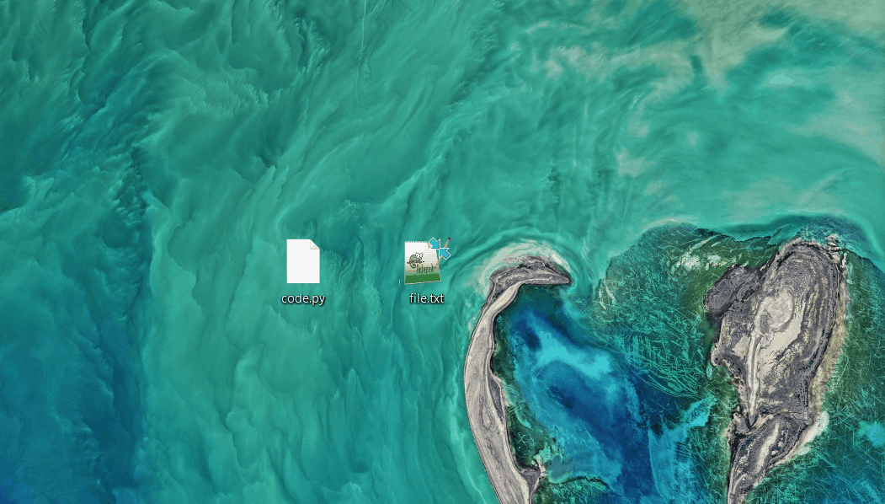
Task: Click the file.txt filename label
Action: click(x=427, y=298)
